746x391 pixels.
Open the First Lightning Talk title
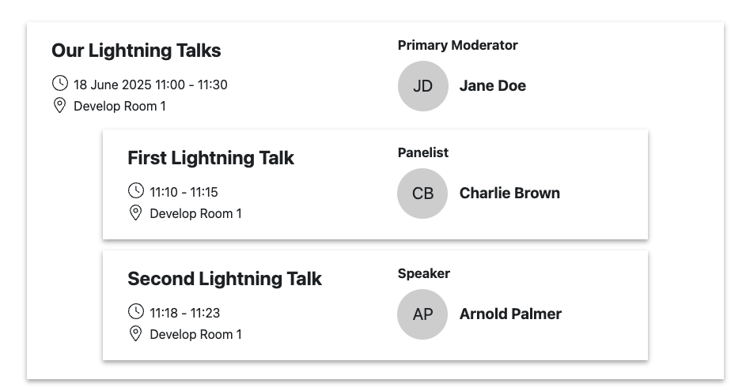click(x=210, y=158)
